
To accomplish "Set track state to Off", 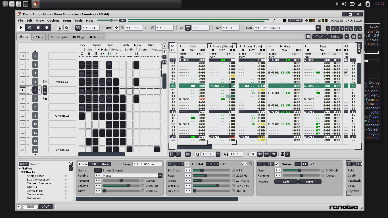I will [x=94, y=164].
